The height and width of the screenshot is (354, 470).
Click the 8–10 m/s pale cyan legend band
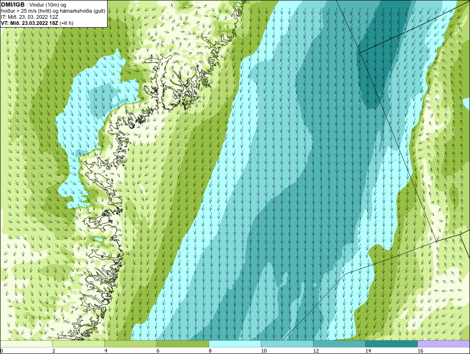[x=235, y=344]
